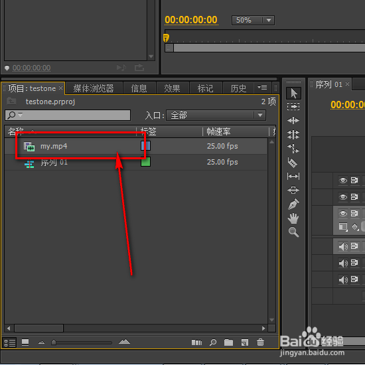Mute speaker on the highlighted audio track
This screenshot has height=365, width=365.
pyautogui.click(x=343, y=246)
